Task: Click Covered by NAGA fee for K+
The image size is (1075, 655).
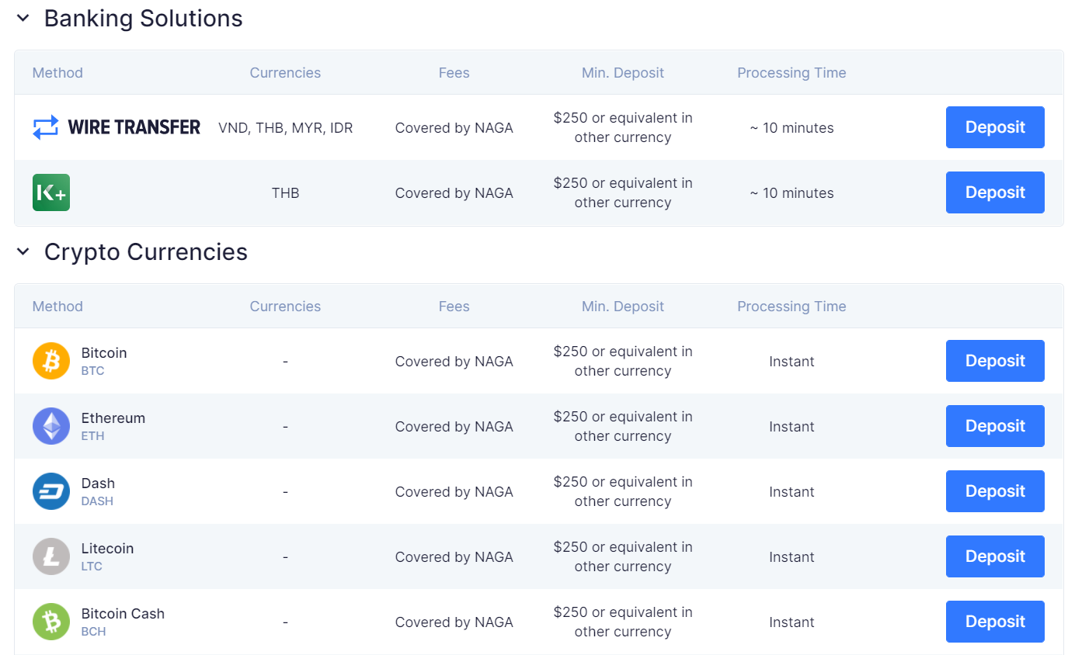Action: 454,193
